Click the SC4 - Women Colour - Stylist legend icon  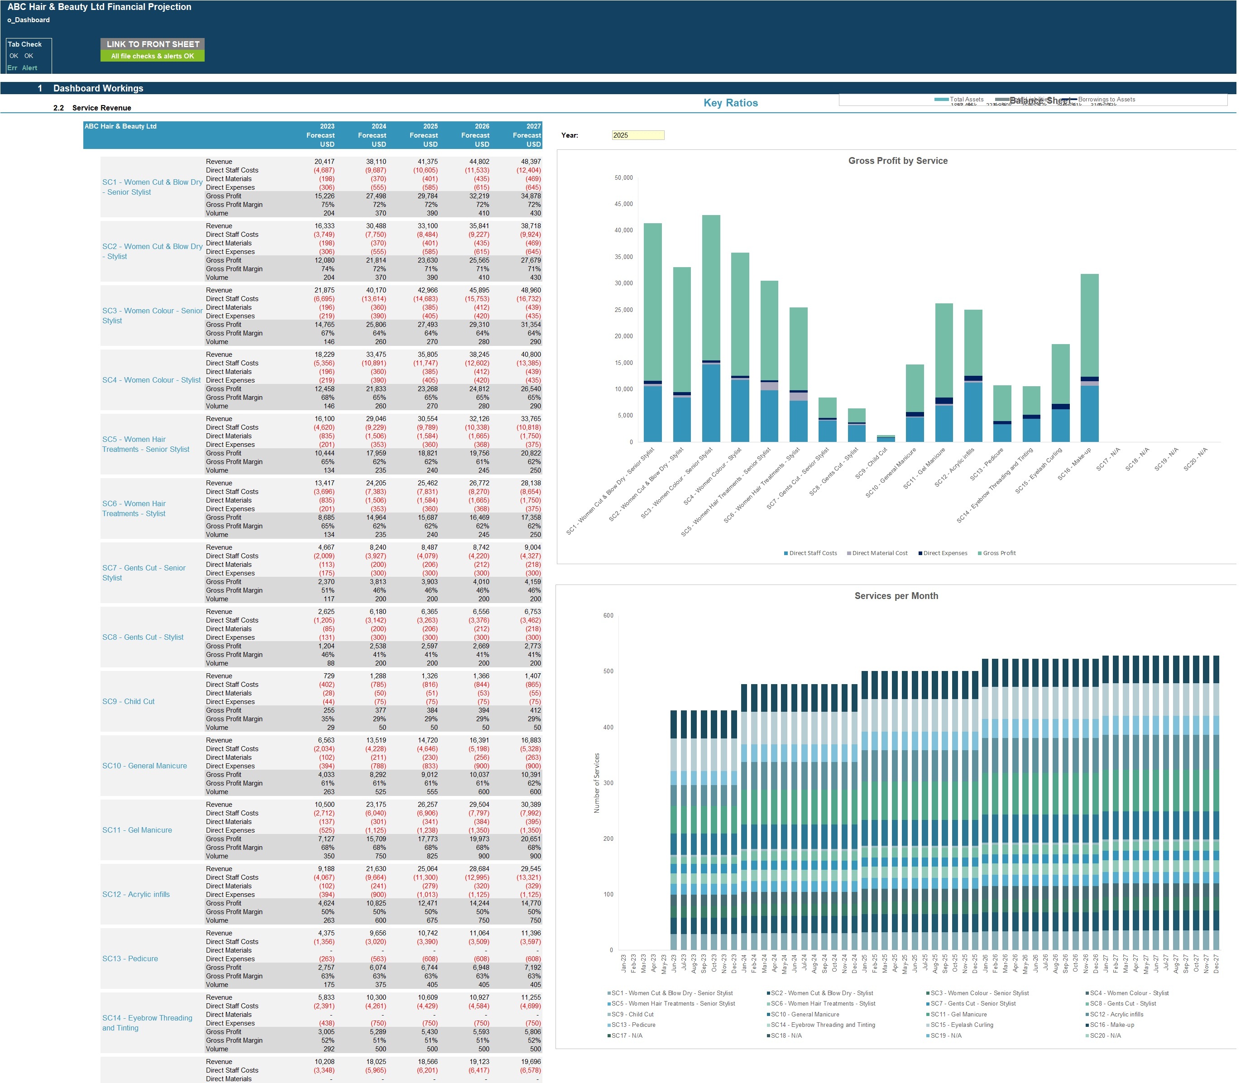(x=1088, y=993)
